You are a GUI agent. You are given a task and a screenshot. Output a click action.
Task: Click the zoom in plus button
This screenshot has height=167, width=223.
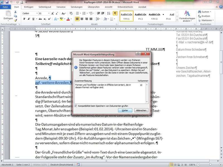click(220, 165)
